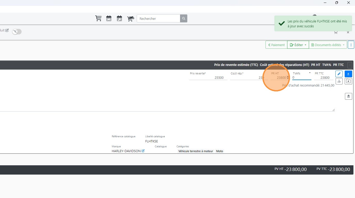The width and height of the screenshot is (355, 198).
Task: Click the PR TTC input field
Action: [x=324, y=78]
